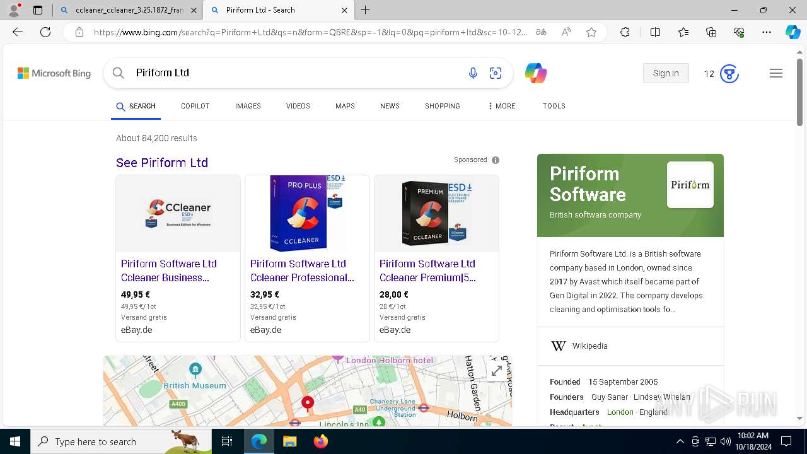This screenshot has height=454, width=807.
Task: Open Bing hamburger settings menu
Action: coord(776,73)
